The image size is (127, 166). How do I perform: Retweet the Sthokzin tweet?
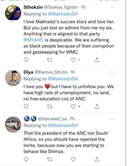click(x=50, y=60)
